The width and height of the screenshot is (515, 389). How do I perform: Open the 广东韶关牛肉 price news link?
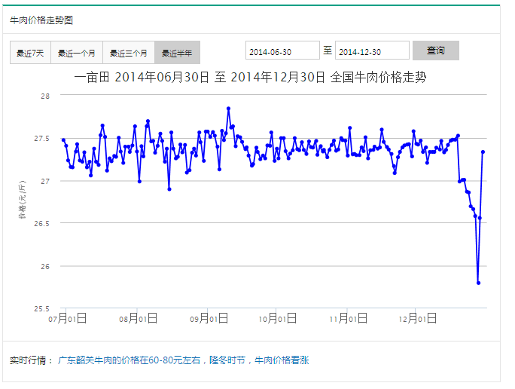(x=184, y=360)
